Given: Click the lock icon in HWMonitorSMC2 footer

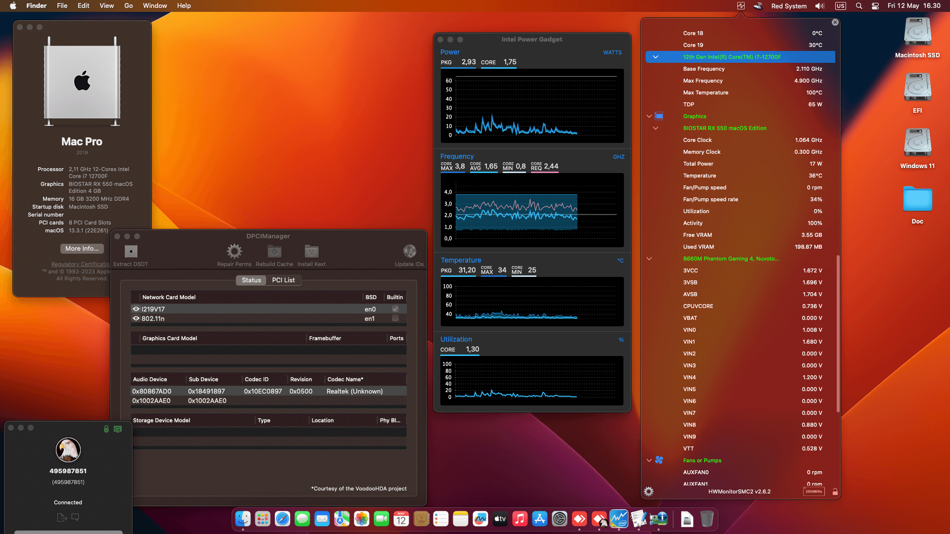Looking at the screenshot, I should [x=835, y=491].
